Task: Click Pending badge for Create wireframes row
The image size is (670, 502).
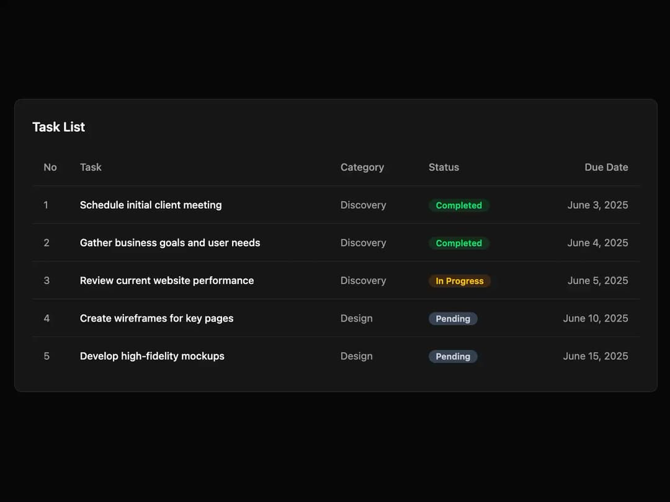Action: [453, 319]
